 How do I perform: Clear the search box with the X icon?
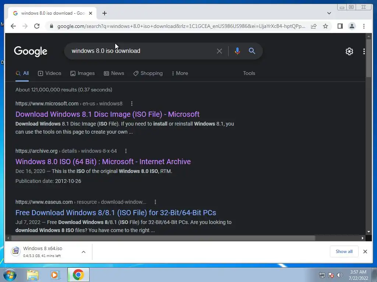coord(219,51)
